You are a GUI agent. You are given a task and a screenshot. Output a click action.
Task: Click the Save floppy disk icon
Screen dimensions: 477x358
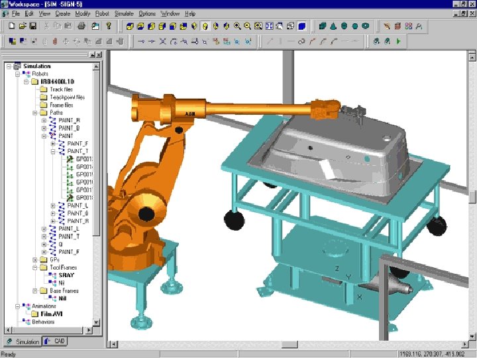33,26
